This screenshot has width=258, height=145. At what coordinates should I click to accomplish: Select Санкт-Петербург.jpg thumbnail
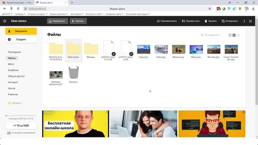pyautogui.click(x=231, y=49)
